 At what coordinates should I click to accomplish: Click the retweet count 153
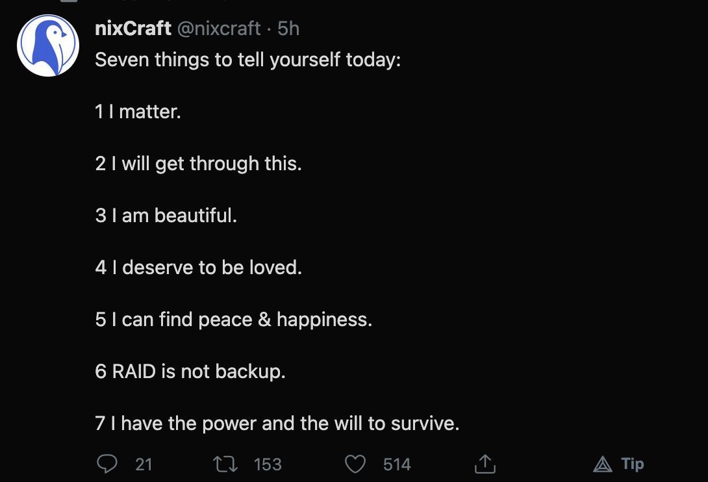click(268, 464)
